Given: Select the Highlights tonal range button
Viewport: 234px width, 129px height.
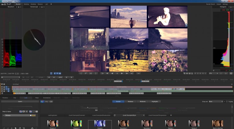Looking at the screenshot, I should (x=155, y=101).
